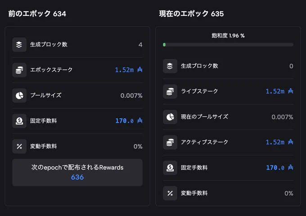Click the layers icon in current epoch 生成ブロック数
This screenshot has height=216, width=306.
pyautogui.click(x=170, y=66)
